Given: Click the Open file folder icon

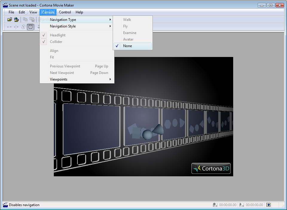Looking at the screenshot, I should [10, 19].
